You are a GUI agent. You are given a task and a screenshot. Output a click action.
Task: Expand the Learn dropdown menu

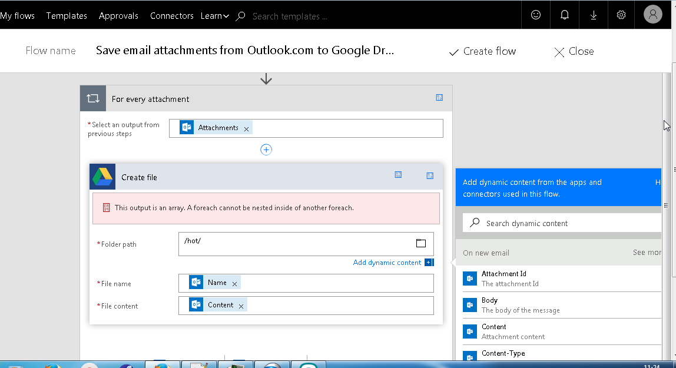click(x=215, y=16)
